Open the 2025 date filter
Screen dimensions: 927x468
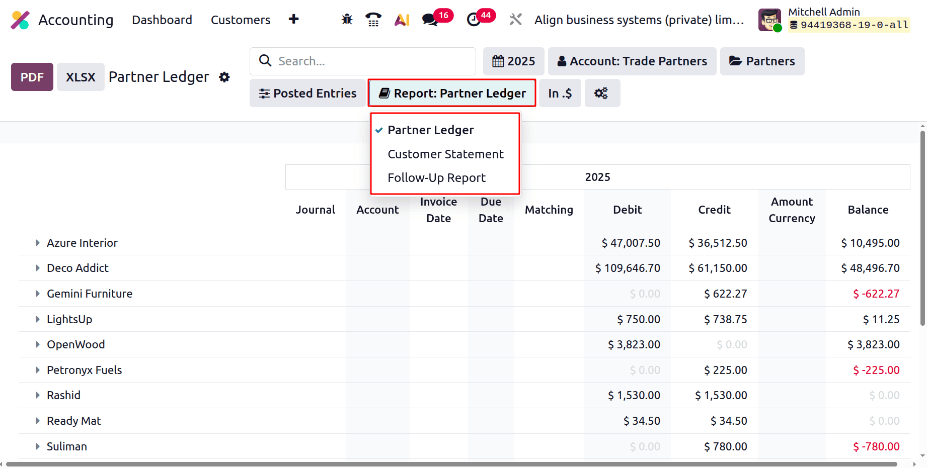coord(513,61)
